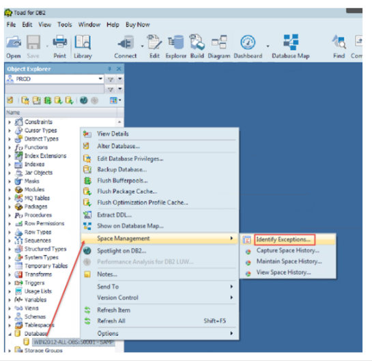Select the Sequences tree item

38,240
